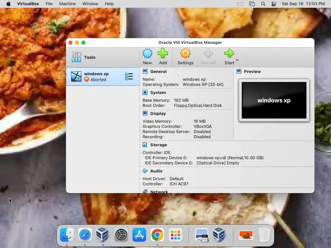This screenshot has width=331, height=248.
Task: Click the Video Memory 16 MB value
Action: pos(199,121)
